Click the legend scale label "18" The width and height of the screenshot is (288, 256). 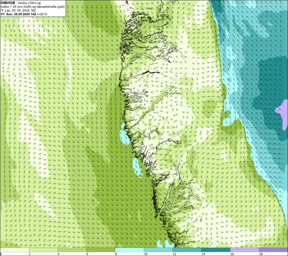click(x=261, y=254)
